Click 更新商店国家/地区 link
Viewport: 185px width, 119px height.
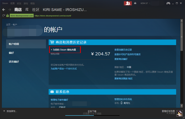[x=123, y=78]
